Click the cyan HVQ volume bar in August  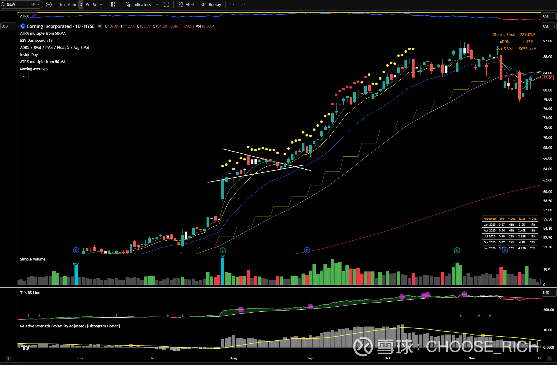click(x=223, y=271)
